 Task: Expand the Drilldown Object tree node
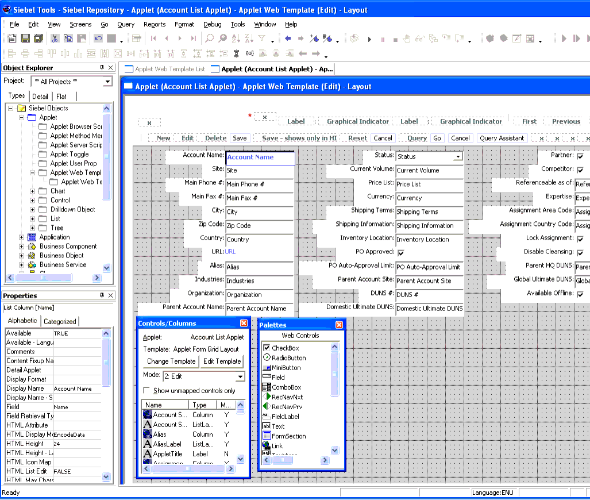point(32,210)
